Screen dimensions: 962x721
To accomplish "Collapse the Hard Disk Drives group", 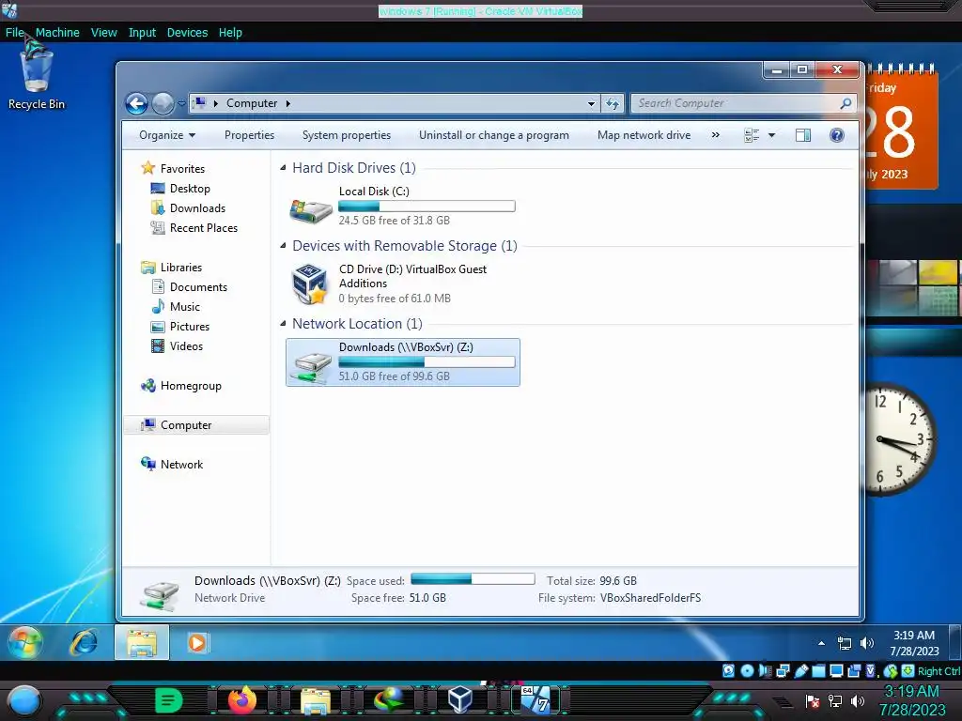I will [283, 167].
